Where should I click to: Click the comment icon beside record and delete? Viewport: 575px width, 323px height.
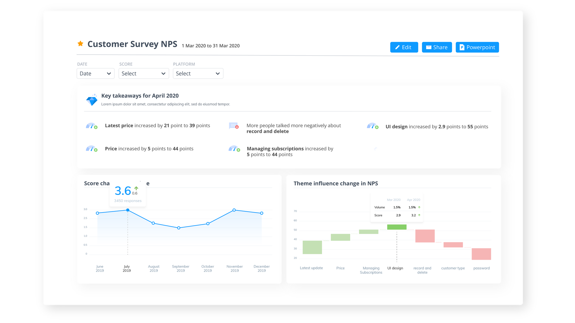(x=234, y=125)
